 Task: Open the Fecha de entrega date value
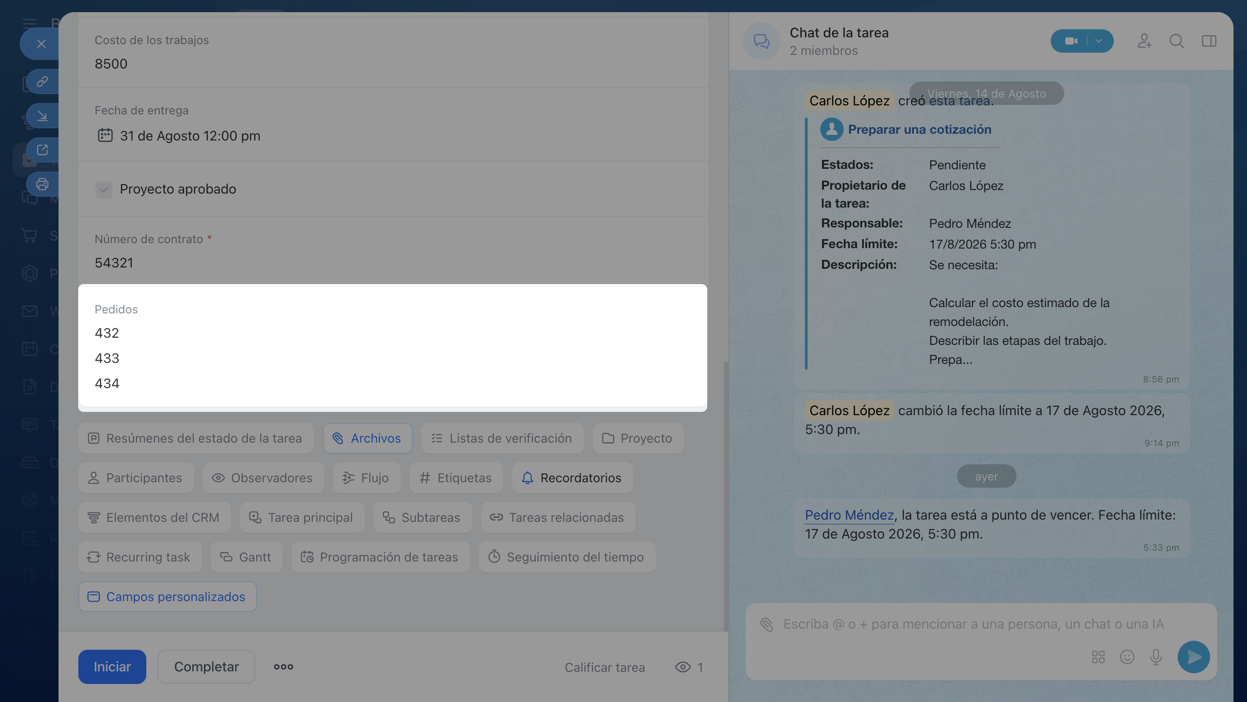tap(190, 136)
